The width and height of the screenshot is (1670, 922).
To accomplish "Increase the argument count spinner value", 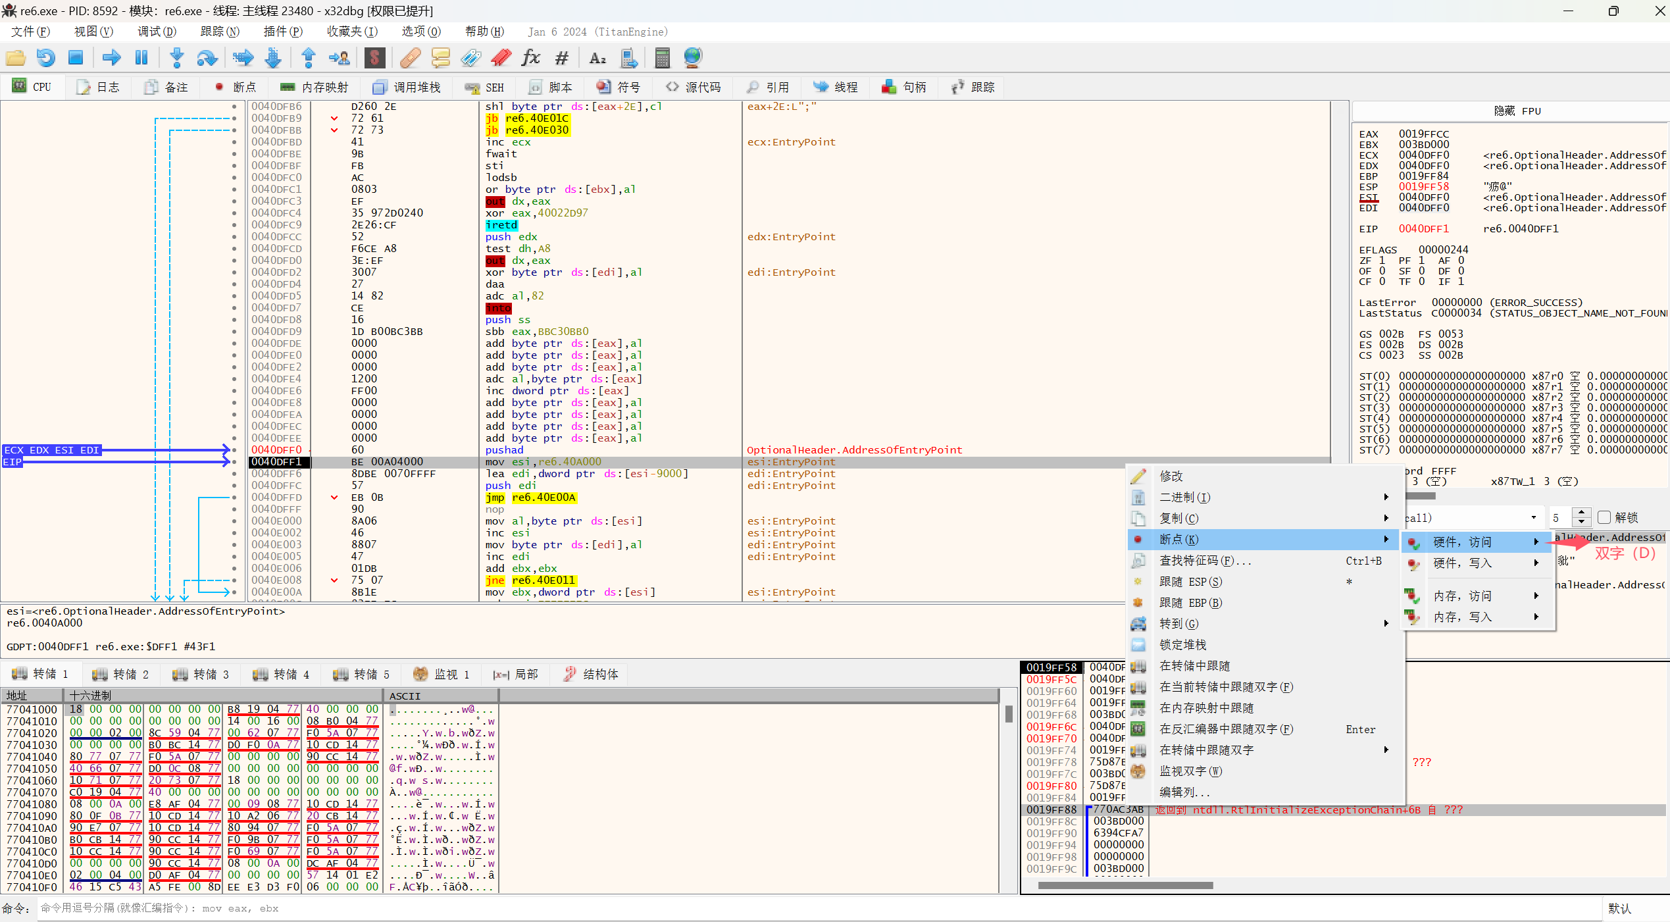I will coord(1582,513).
